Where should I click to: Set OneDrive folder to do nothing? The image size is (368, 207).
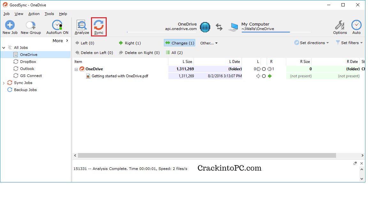point(264,69)
